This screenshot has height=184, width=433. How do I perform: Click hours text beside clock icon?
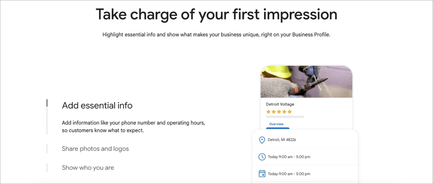pyautogui.click(x=289, y=157)
